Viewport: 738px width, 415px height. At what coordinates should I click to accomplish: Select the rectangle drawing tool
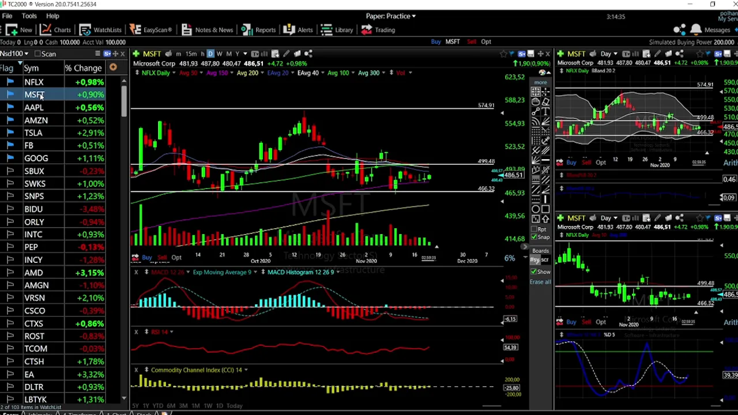click(545, 209)
